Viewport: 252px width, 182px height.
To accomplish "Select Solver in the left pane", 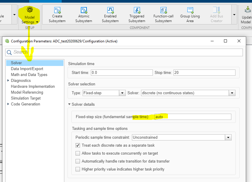I will click(x=35, y=63).
